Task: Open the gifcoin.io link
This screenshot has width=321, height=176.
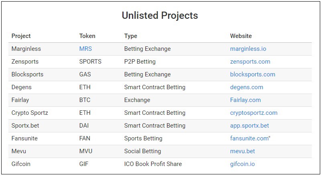Action: [242, 164]
